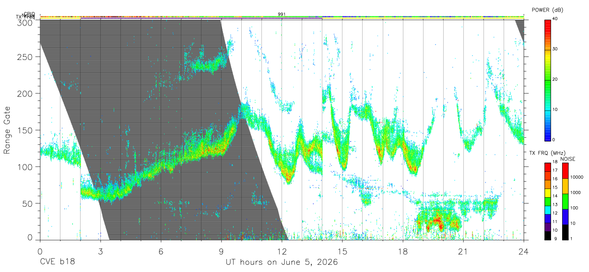This screenshot has height=272, width=589.
Task: Click the POWER (dB) legend title
Action: pyautogui.click(x=548, y=10)
